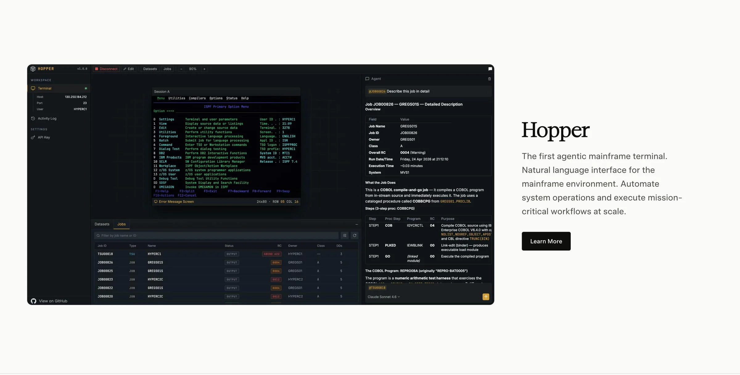
Task: Send the agent message with arrow button
Action: [x=486, y=297]
